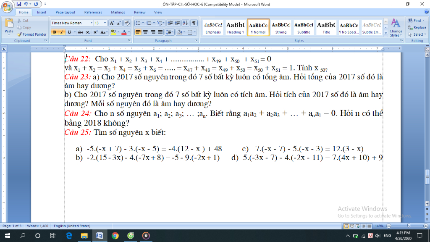Switch to the Mailings tab
The height and width of the screenshot is (242, 430).
(x=118, y=12)
